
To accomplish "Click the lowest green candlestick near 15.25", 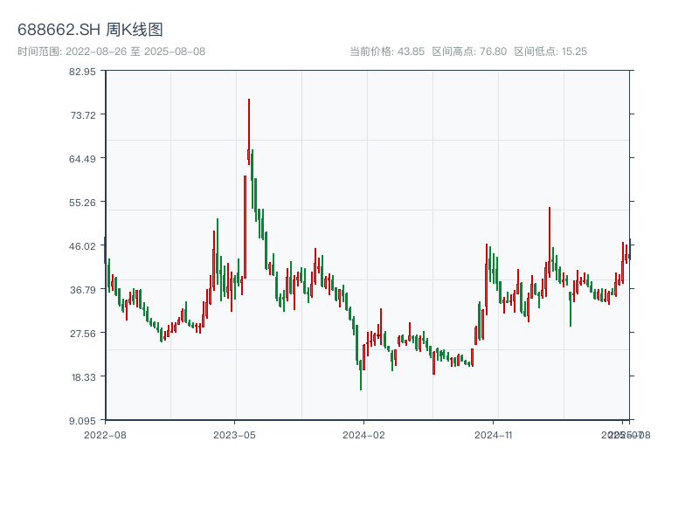I will 361,376.
